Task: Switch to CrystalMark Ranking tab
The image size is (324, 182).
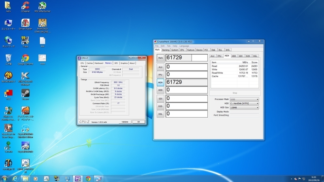Action: (x=166, y=50)
